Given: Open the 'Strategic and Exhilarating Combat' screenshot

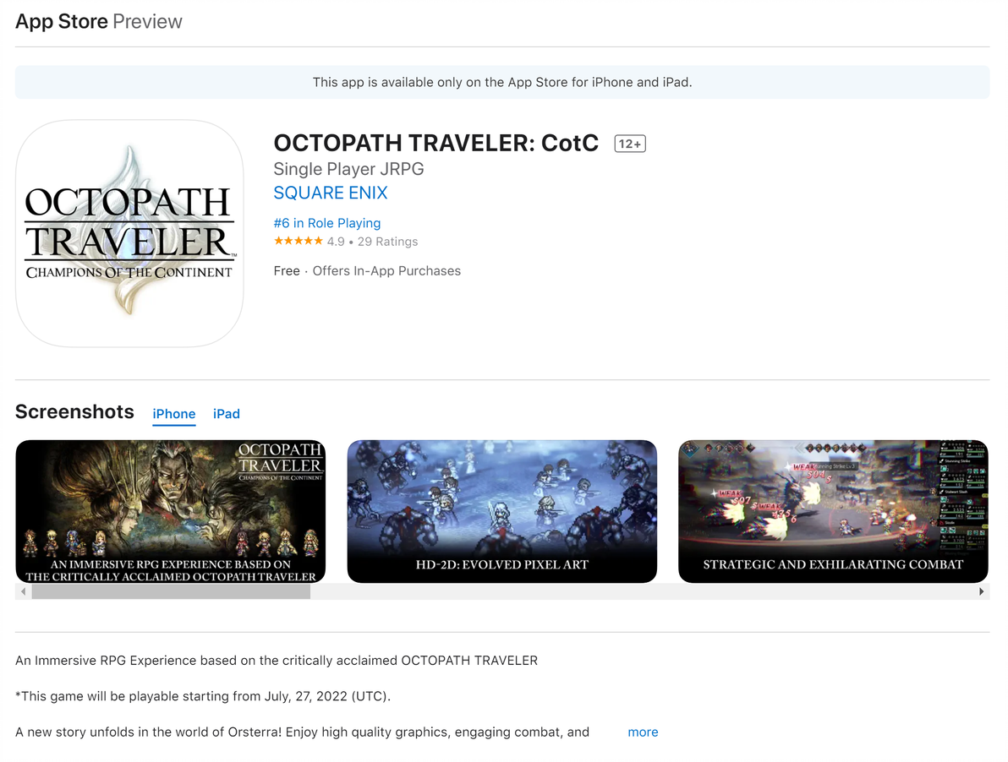Looking at the screenshot, I should [833, 511].
